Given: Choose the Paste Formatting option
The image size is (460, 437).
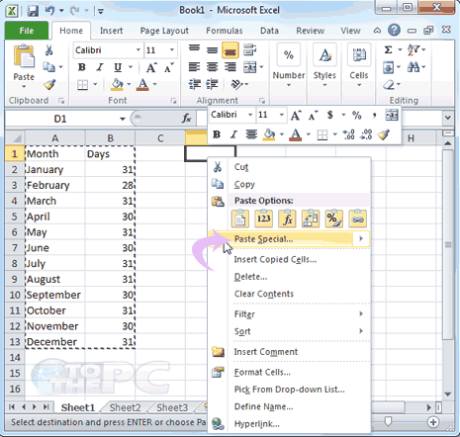Looking at the screenshot, I should pyautogui.click(x=333, y=218).
